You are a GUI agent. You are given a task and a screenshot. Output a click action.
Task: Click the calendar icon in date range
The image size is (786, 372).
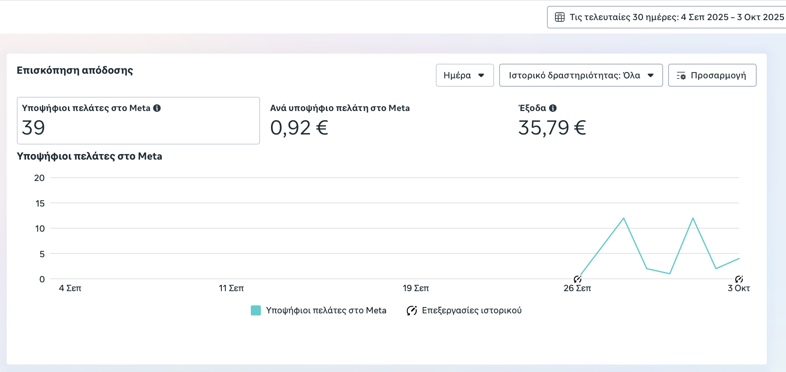pyautogui.click(x=560, y=17)
